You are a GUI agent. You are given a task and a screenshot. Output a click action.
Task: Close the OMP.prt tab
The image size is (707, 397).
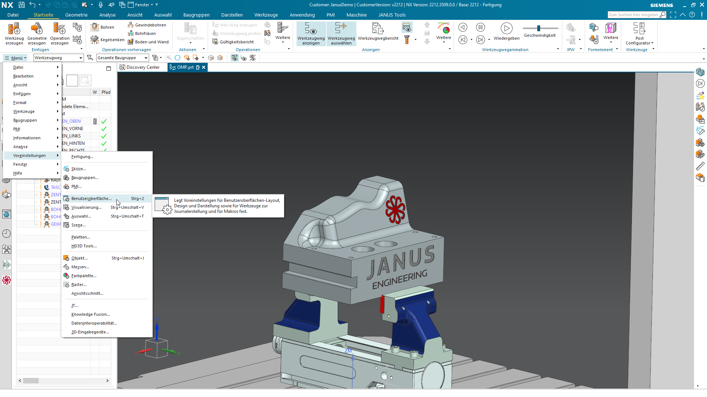[204, 67]
